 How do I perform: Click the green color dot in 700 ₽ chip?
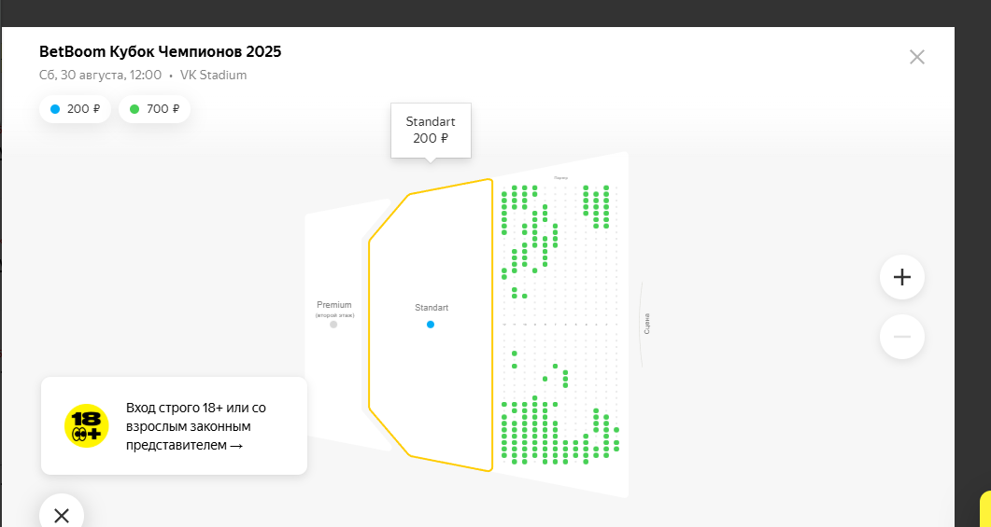134,109
